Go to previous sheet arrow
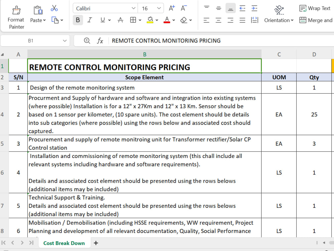The height and width of the screenshot is (251, 334). pos(13,243)
